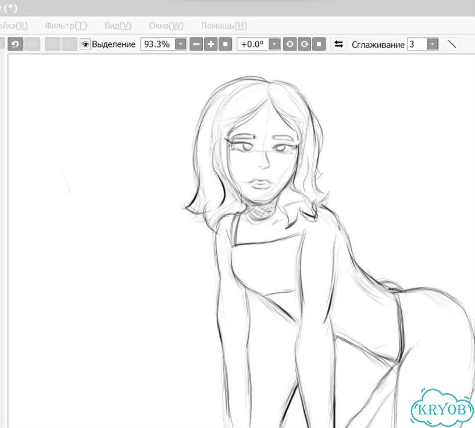The height and width of the screenshot is (428, 475).
Task: Zoom out with the minus button
Action: (196, 44)
